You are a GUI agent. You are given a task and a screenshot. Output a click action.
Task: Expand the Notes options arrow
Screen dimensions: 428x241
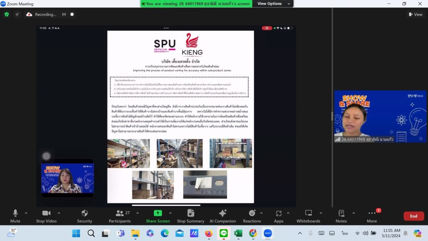click(x=354, y=213)
